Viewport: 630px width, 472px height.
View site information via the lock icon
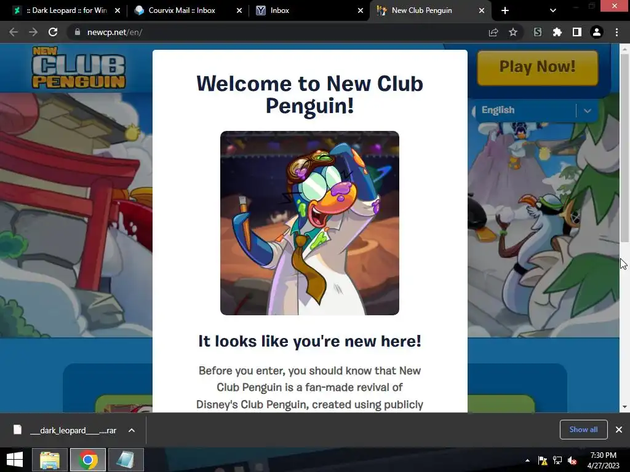[77, 32]
